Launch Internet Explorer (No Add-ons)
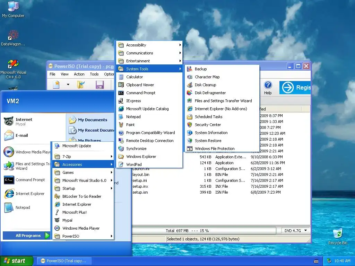The width and height of the screenshot is (355, 266). [222, 109]
